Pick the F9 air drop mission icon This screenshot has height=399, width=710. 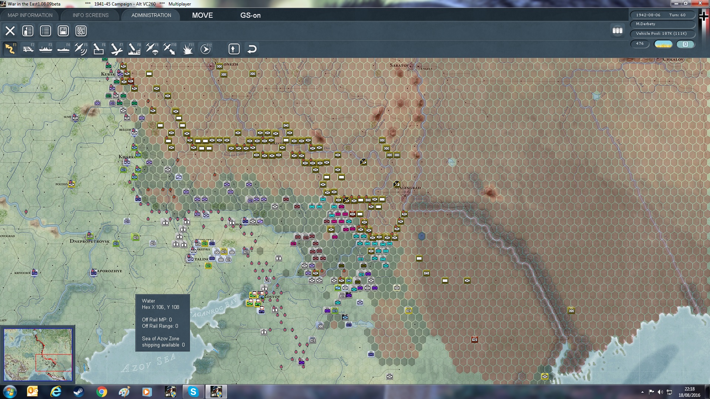152,48
